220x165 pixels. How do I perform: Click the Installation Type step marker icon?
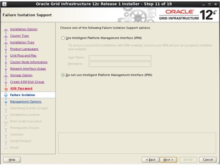(6, 43)
